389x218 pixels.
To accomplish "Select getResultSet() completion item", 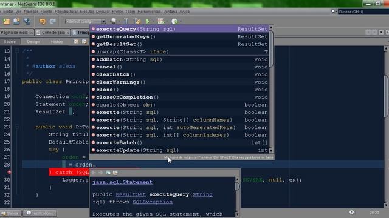I will click(x=179, y=44).
